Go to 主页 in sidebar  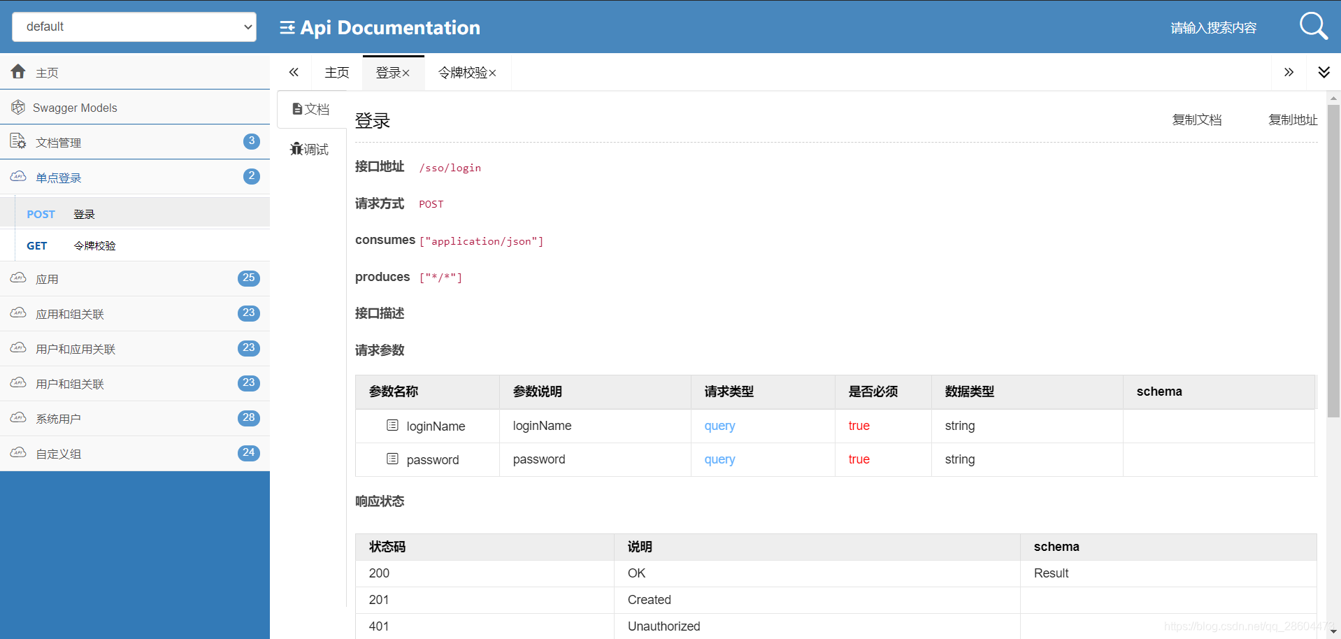coord(135,72)
